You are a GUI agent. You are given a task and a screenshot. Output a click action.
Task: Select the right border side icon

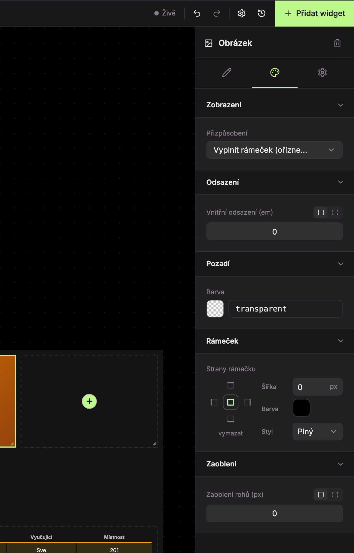[x=248, y=402]
